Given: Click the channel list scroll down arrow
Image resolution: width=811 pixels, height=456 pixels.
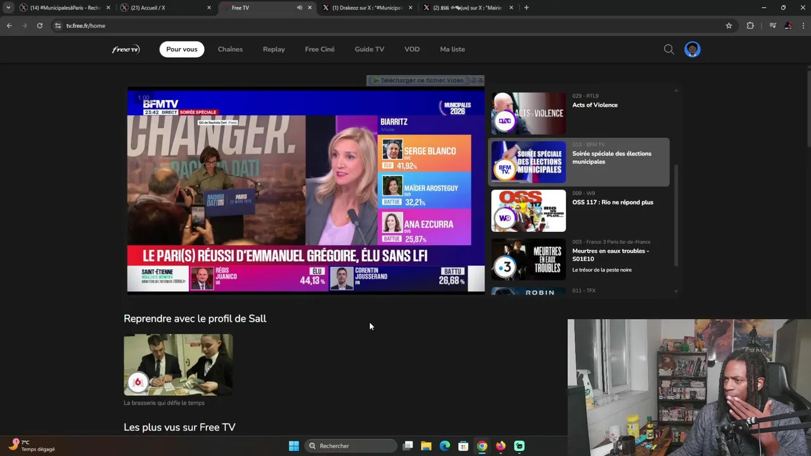Looking at the screenshot, I should tap(675, 291).
